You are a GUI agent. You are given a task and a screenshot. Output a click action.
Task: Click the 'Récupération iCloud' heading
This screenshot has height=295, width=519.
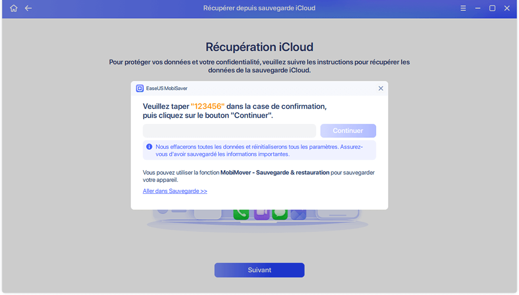(259, 47)
